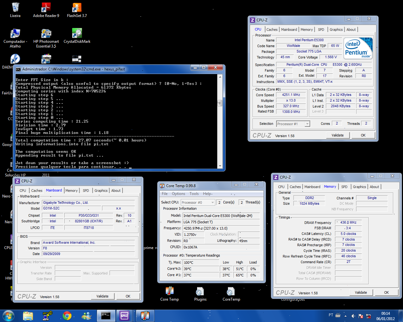The height and width of the screenshot is (322, 403).
Task: Open the Core Temp File menu
Action: coord(165,194)
